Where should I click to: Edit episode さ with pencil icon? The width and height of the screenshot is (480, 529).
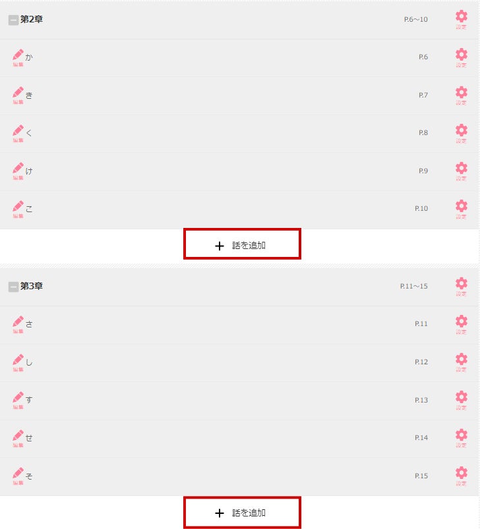coord(18,325)
